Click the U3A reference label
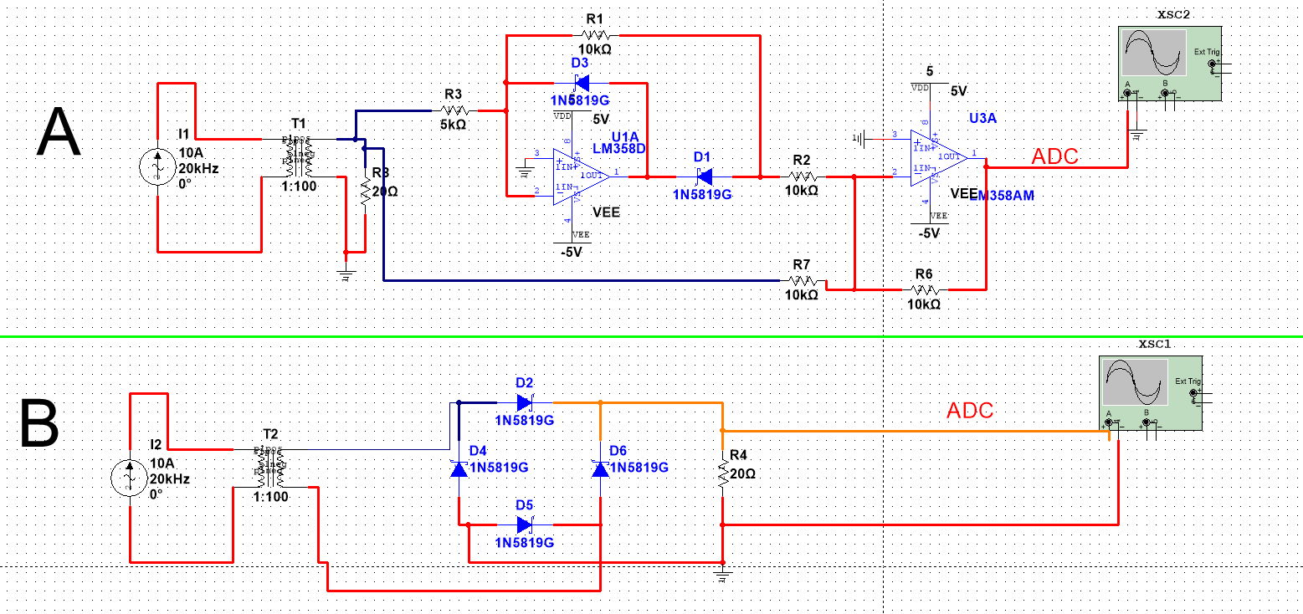Screen dimensions: 1303x614 pyautogui.click(x=982, y=118)
